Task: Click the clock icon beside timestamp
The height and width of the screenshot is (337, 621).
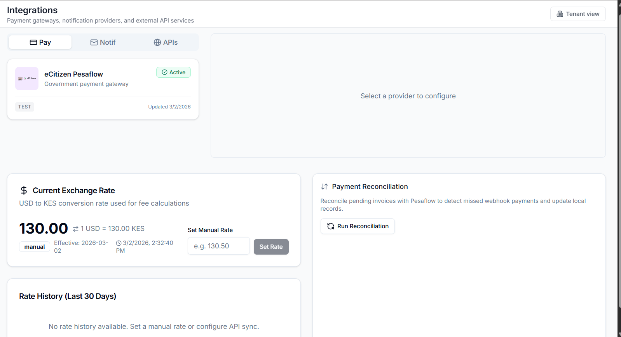Action: click(119, 243)
